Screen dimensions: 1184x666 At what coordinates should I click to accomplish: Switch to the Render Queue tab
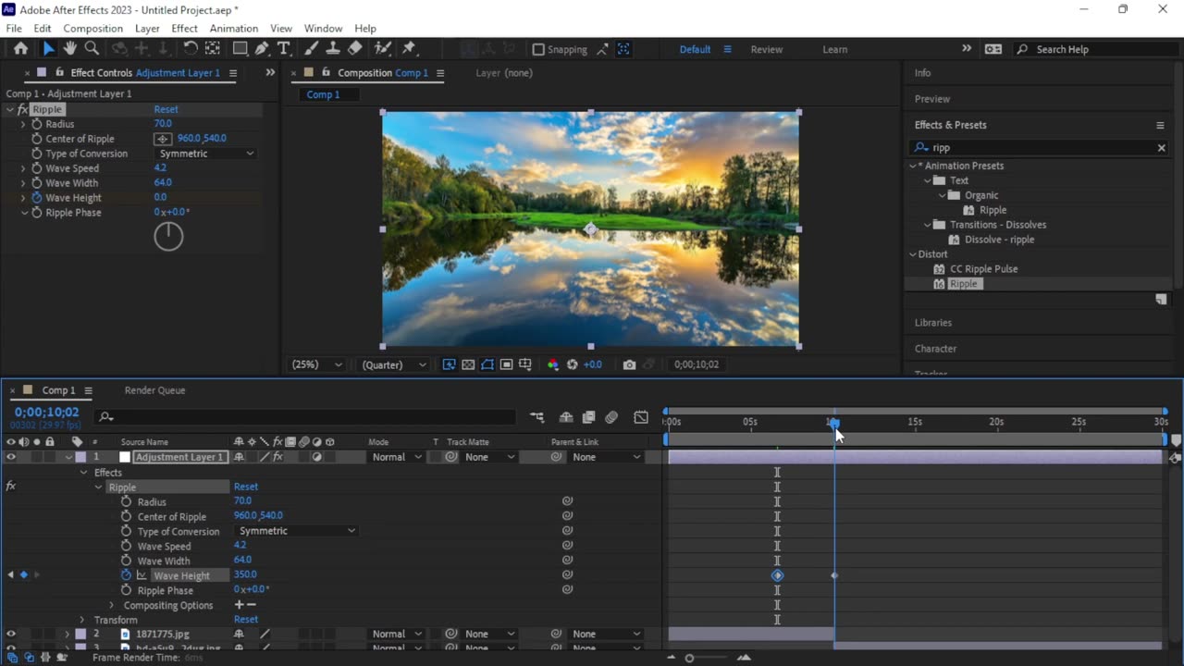point(154,390)
